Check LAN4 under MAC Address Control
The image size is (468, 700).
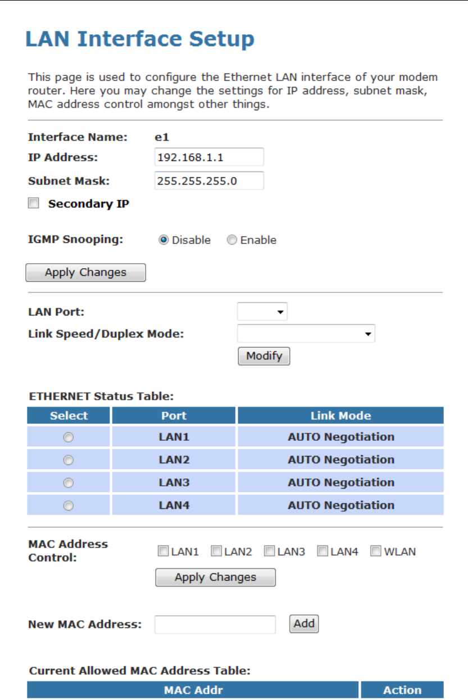point(322,552)
